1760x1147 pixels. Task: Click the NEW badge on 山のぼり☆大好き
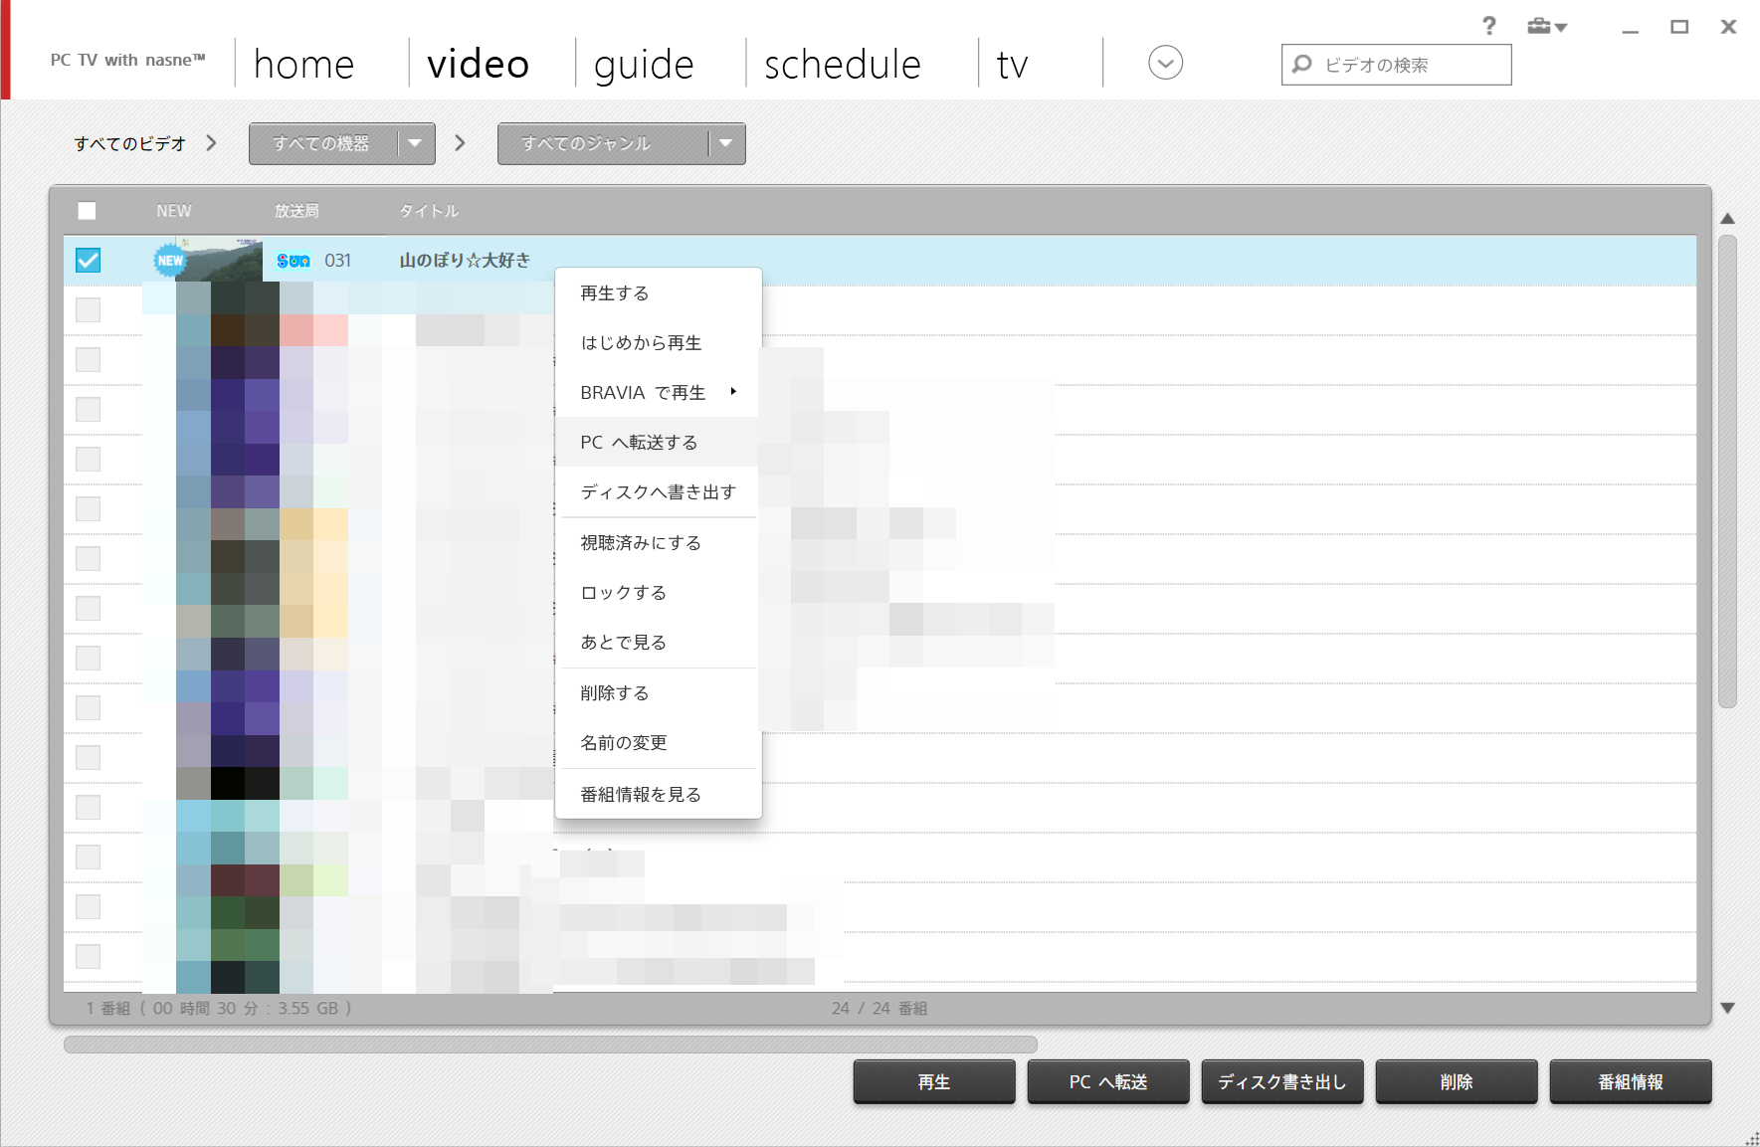coord(170,261)
